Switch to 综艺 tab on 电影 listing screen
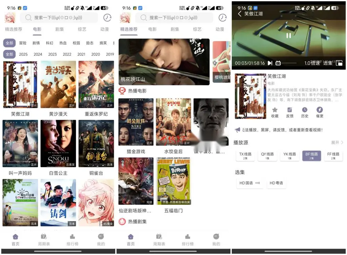Screen dimensions: 347x255 82,29
